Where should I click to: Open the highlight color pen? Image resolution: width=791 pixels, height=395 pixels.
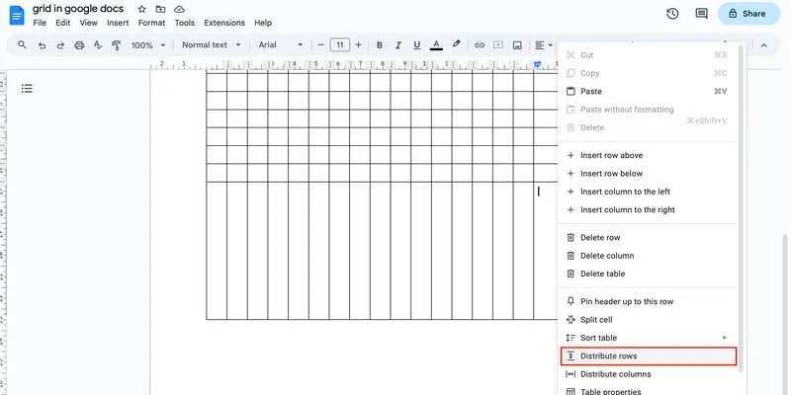[x=457, y=44]
